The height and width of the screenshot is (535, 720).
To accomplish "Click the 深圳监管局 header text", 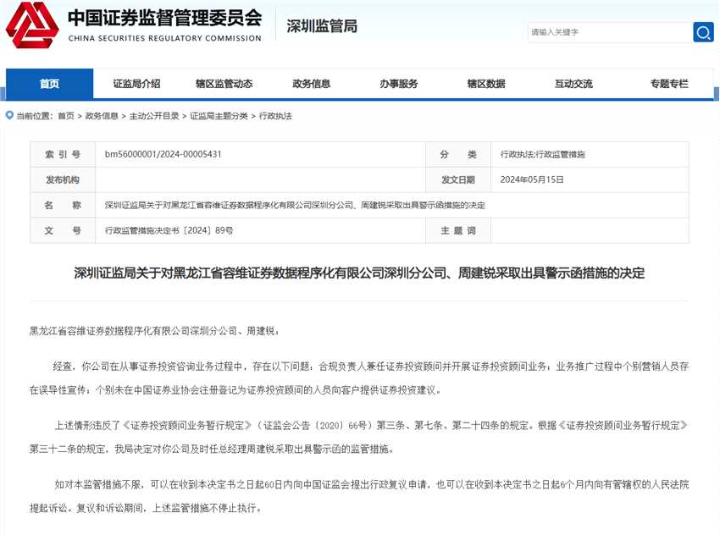I will point(322,26).
